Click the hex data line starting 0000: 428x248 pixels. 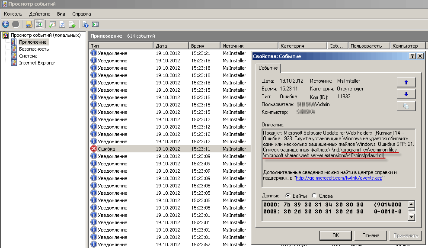[332, 205]
